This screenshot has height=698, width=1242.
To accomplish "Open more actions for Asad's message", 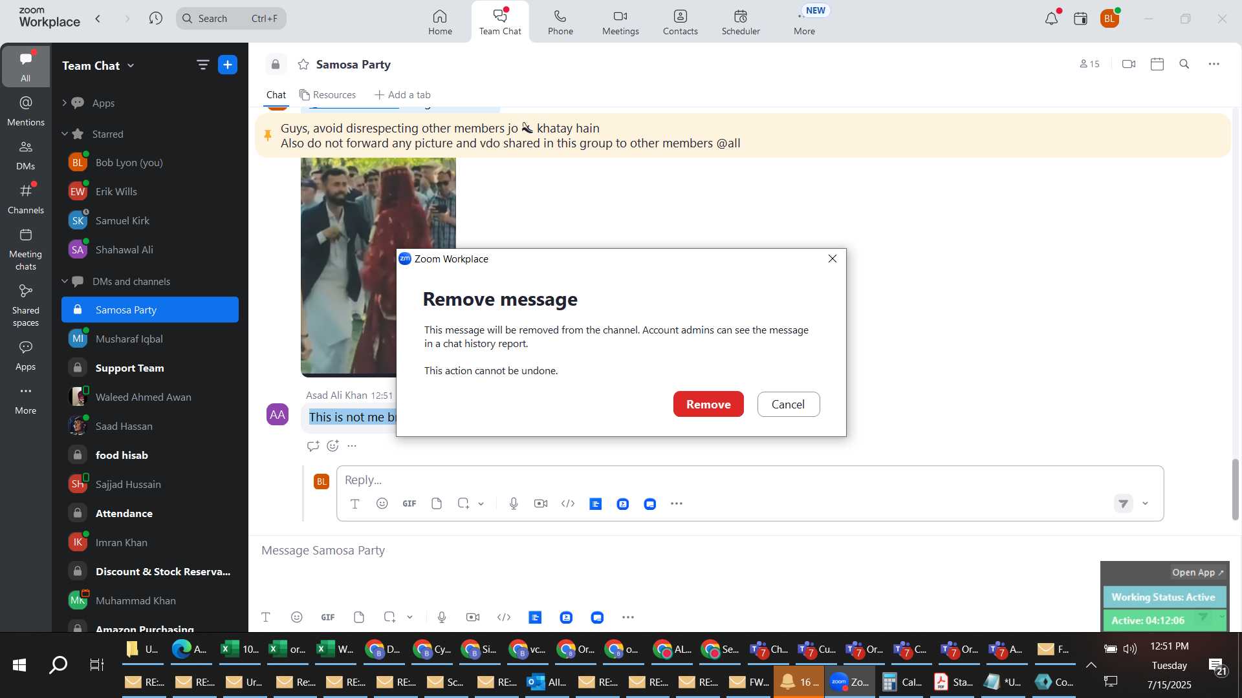I will [x=352, y=446].
